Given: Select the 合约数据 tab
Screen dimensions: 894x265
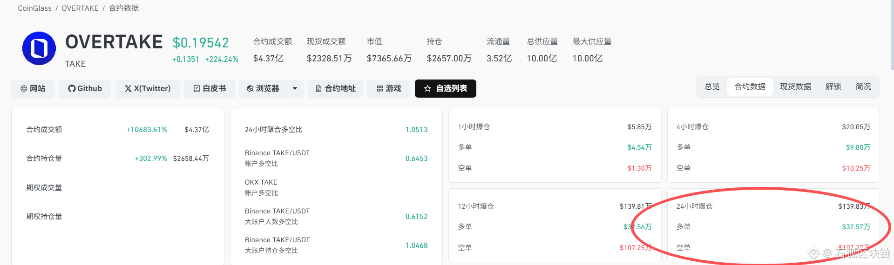Looking at the screenshot, I should pyautogui.click(x=750, y=86).
